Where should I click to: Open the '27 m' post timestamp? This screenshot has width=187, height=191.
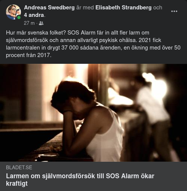pyautogui.click(x=29, y=23)
